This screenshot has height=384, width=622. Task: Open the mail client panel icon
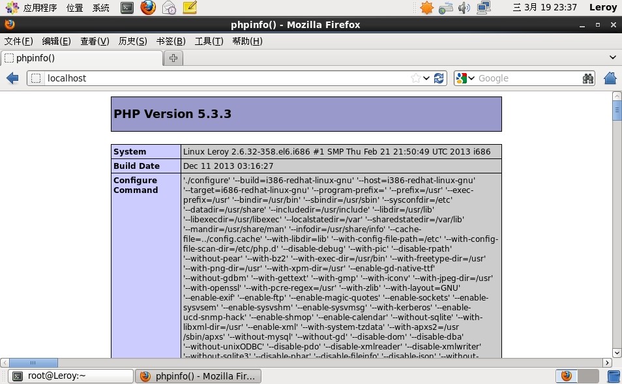tap(170, 8)
